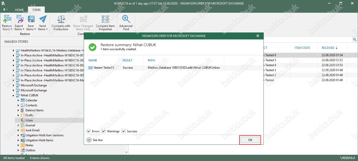Click the Send Items ribbon icon

[43, 19]
